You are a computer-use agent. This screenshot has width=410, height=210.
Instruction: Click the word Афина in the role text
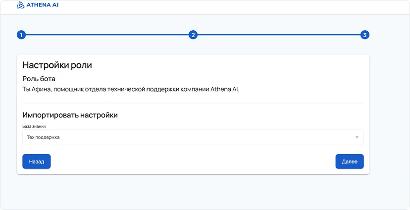42,90
